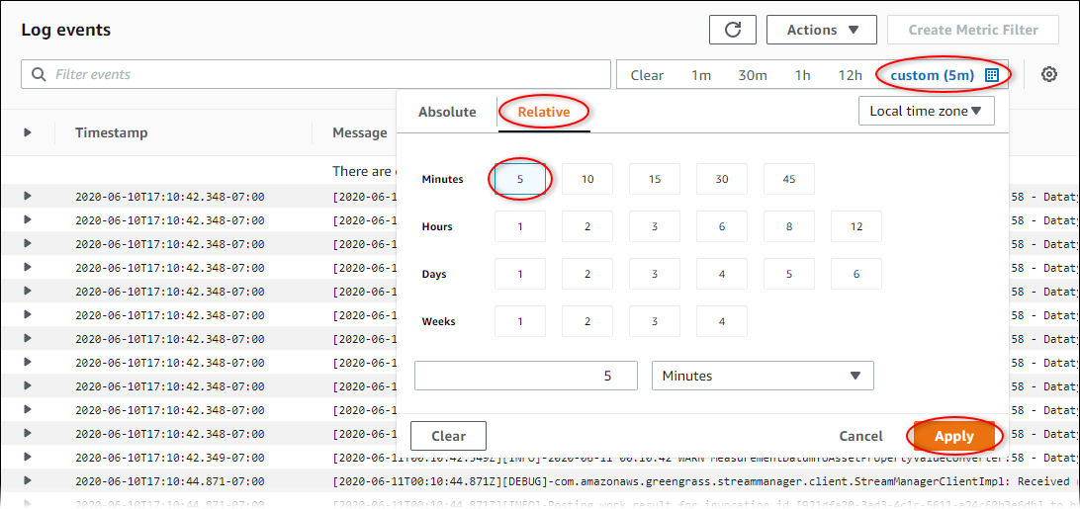The width and height of the screenshot is (1080, 509).
Task: Switch to the Absolute tab
Action: tap(447, 112)
